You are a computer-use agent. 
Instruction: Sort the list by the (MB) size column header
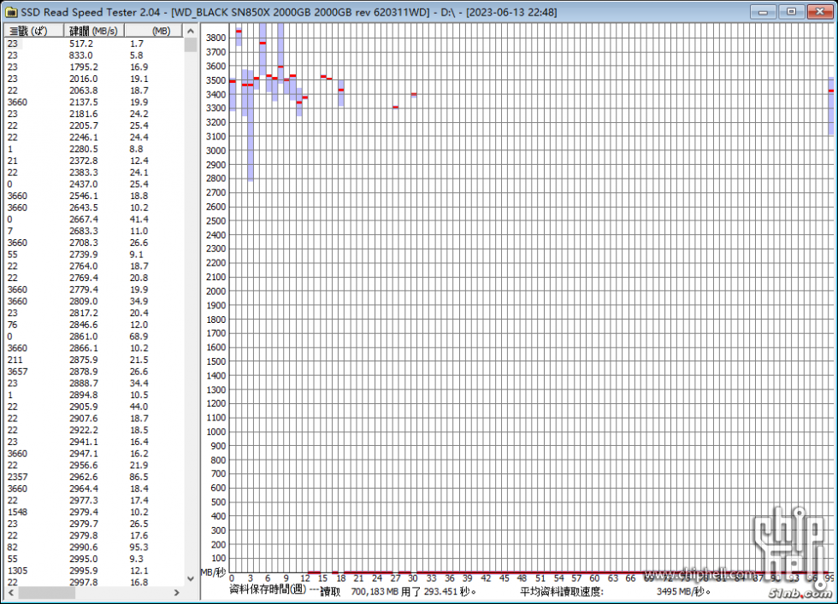[x=153, y=31]
